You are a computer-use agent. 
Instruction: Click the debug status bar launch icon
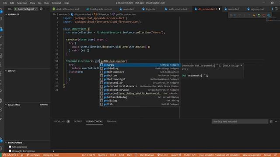click(22, 155)
